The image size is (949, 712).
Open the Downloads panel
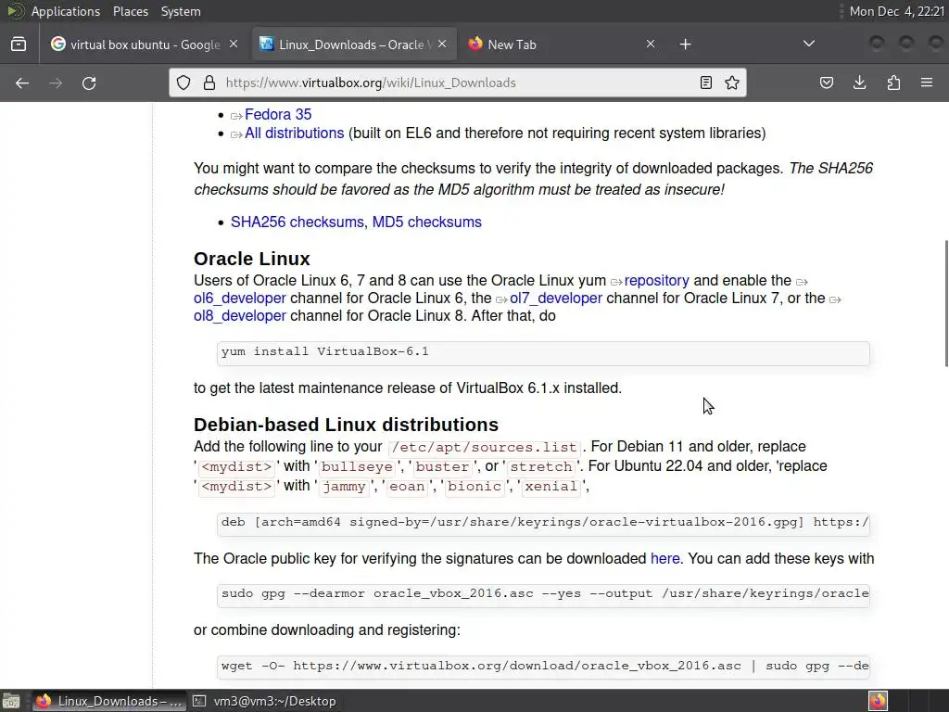859,83
